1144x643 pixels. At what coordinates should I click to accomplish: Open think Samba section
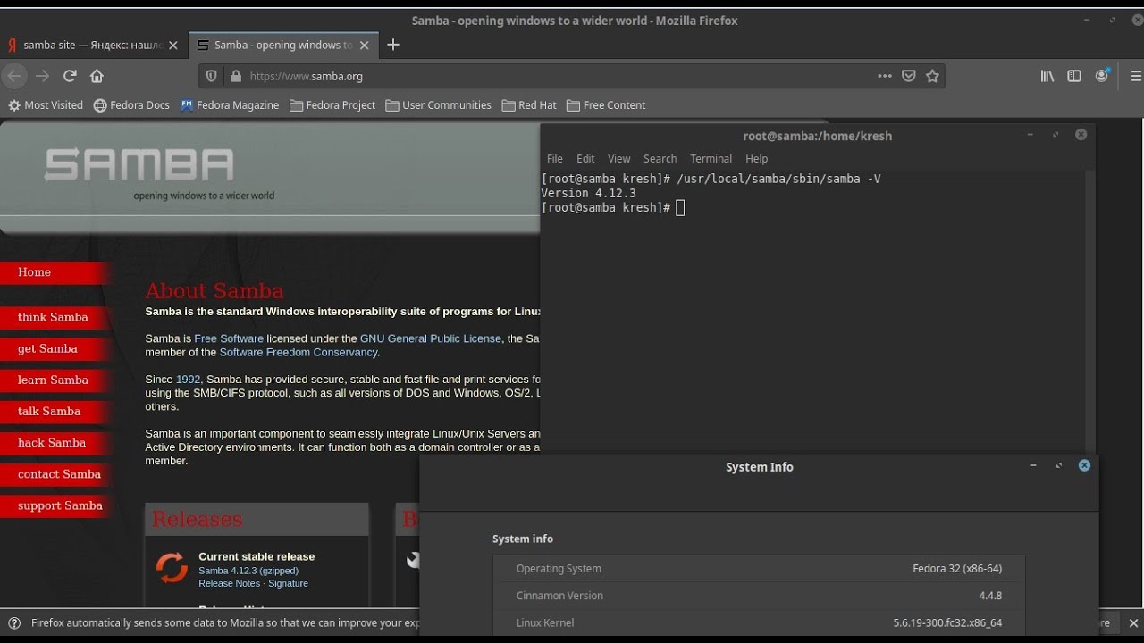[54, 317]
